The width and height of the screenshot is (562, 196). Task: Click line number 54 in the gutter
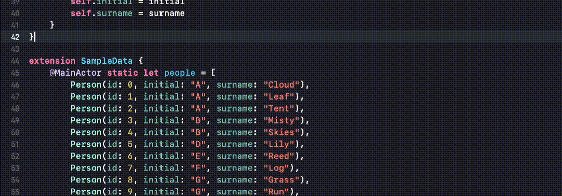click(x=15, y=180)
